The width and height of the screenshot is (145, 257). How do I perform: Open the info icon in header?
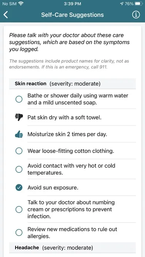[136, 15]
